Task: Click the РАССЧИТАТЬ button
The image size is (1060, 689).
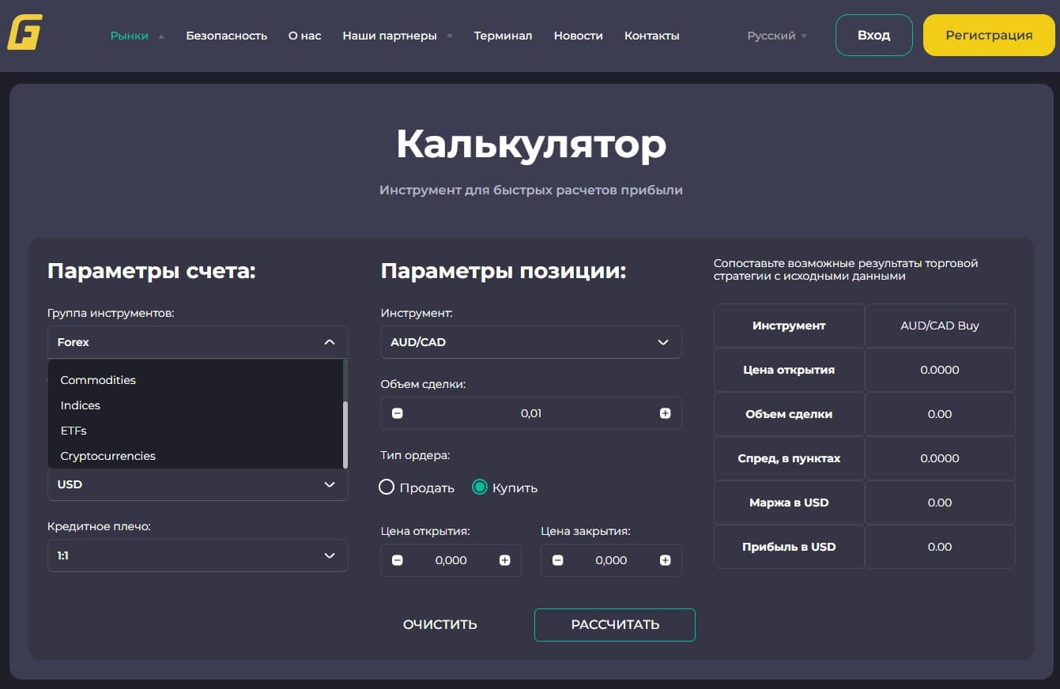Action: pos(615,624)
